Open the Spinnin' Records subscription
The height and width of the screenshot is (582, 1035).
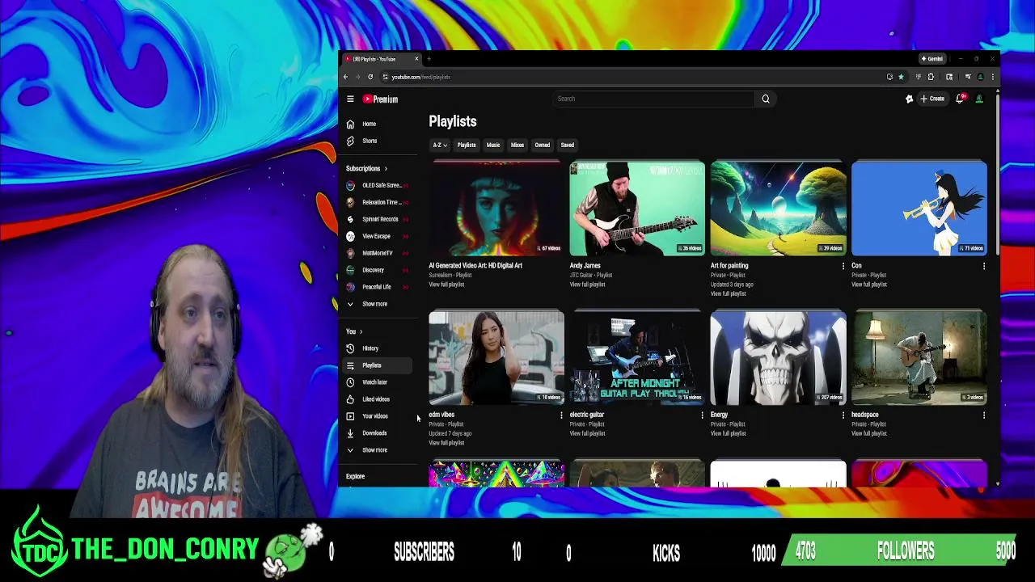(378, 219)
